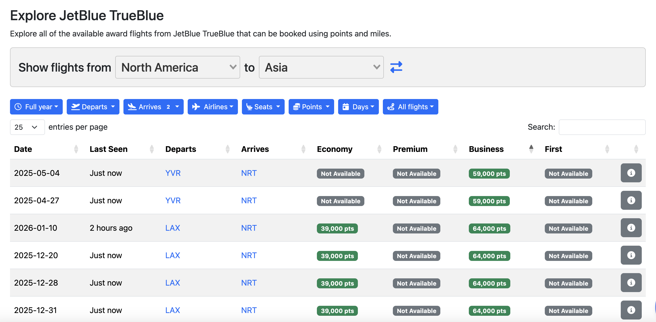Open info for 2025-12-28 flight
The height and width of the screenshot is (322, 656).
tap(631, 283)
